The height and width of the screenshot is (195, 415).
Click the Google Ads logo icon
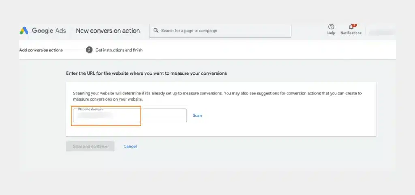pyautogui.click(x=24, y=31)
